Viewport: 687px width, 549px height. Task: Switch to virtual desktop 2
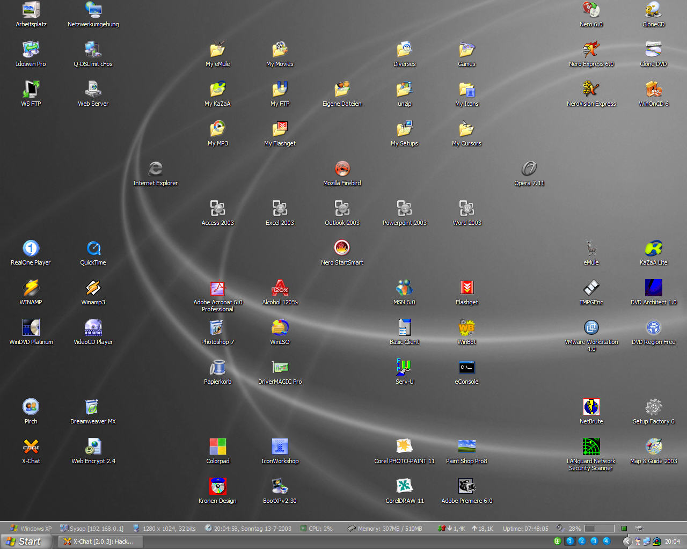(x=582, y=541)
